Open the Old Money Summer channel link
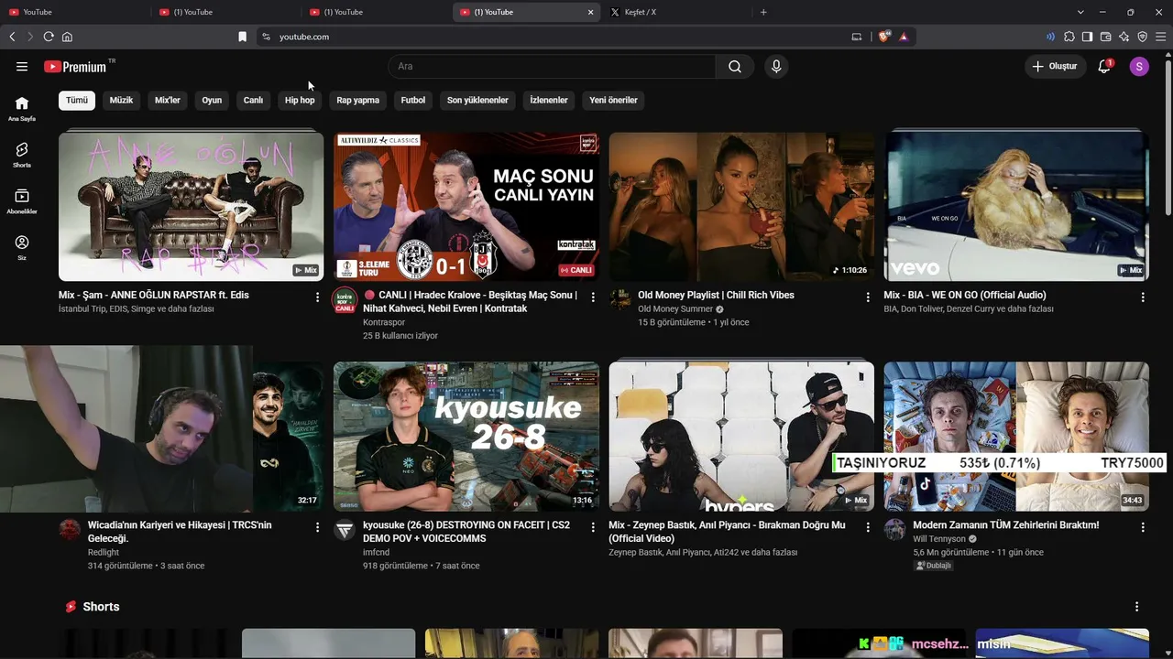1173x659 pixels. click(x=675, y=309)
